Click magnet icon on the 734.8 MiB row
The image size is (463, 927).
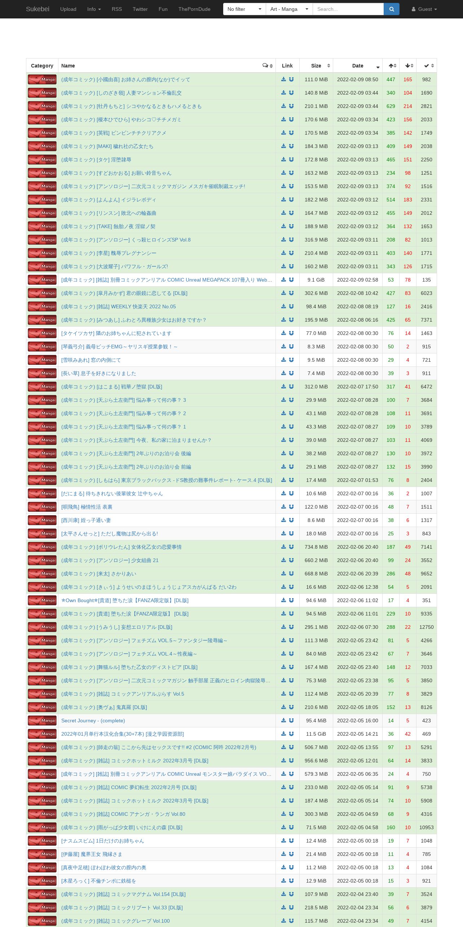point(291,547)
